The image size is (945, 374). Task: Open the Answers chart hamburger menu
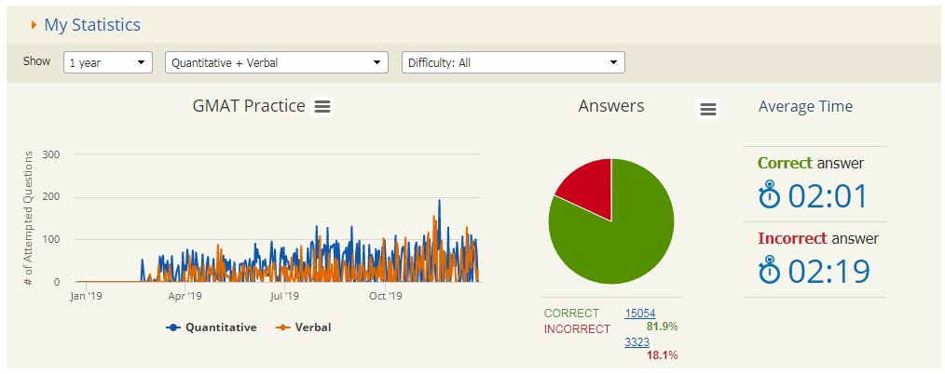point(708,110)
